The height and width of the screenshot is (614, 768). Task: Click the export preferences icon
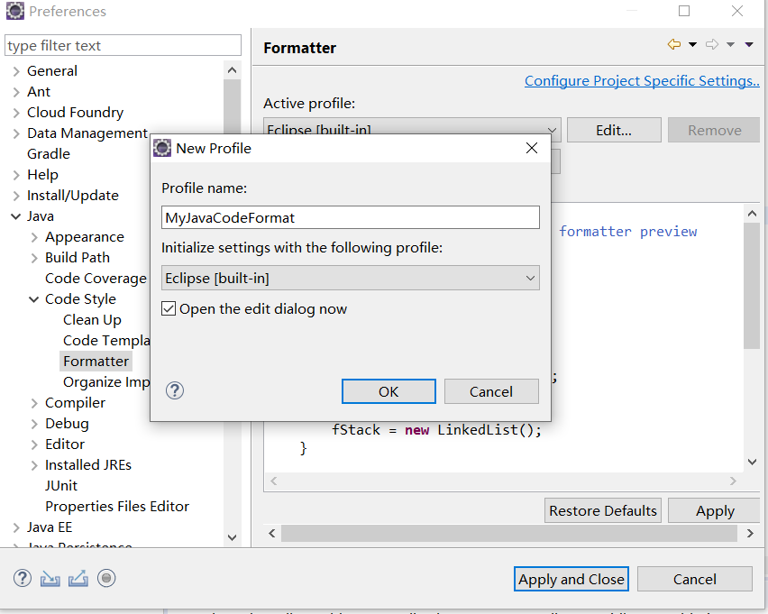(78, 578)
